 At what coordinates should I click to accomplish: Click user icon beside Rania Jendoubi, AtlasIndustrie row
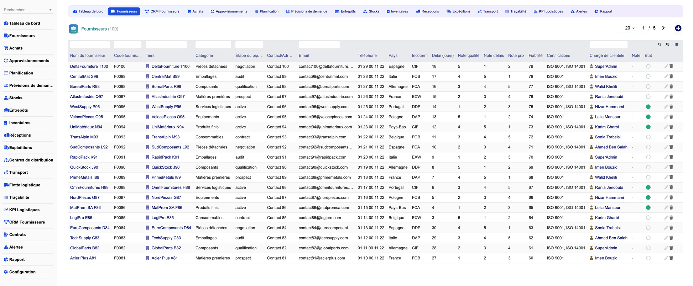[x=592, y=97]
